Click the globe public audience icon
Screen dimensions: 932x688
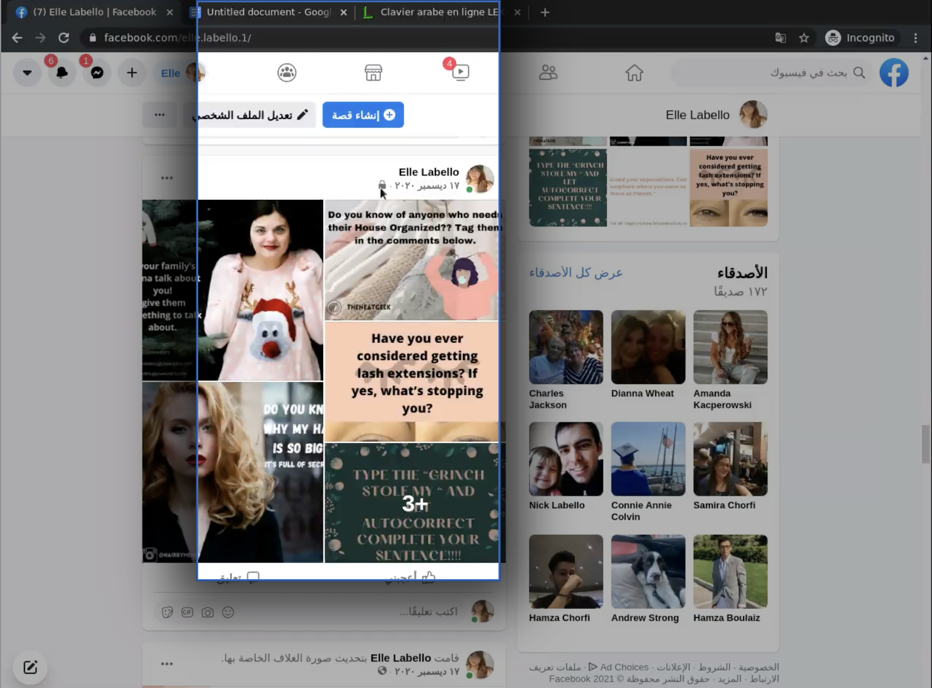click(382, 671)
